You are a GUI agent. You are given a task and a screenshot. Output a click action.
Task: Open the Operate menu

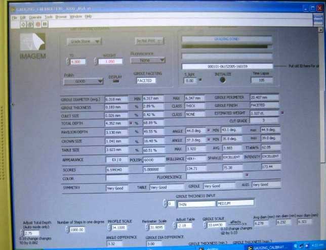(x=35, y=17)
